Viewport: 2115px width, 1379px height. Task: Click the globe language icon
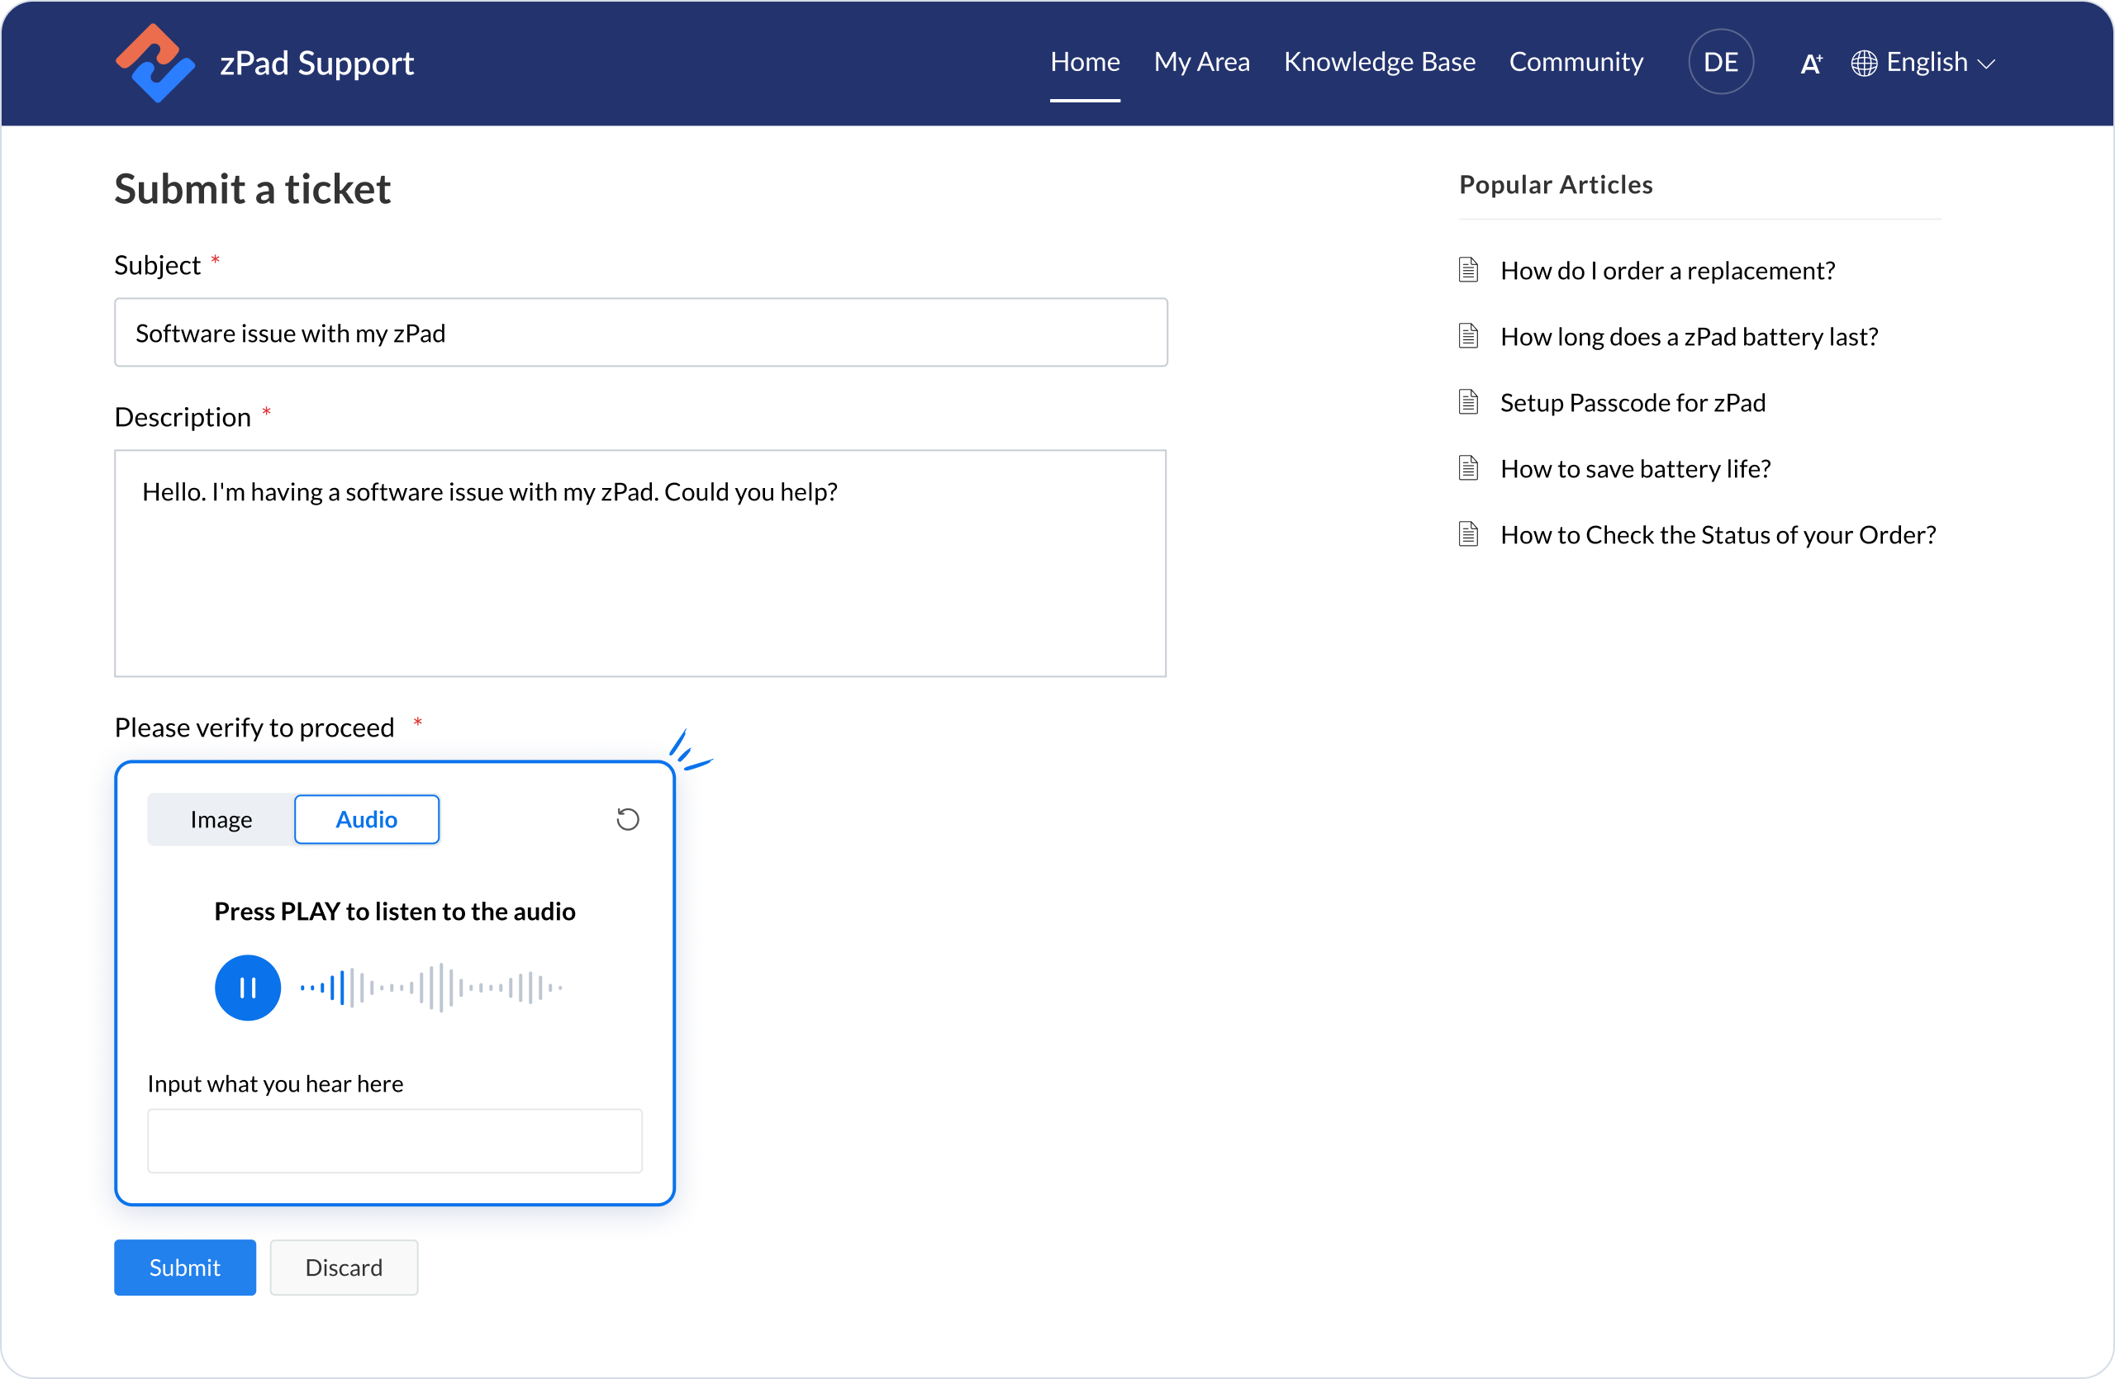click(x=1864, y=63)
